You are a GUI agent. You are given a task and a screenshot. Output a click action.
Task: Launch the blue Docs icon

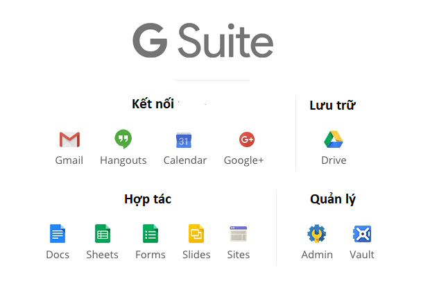coord(58,233)
